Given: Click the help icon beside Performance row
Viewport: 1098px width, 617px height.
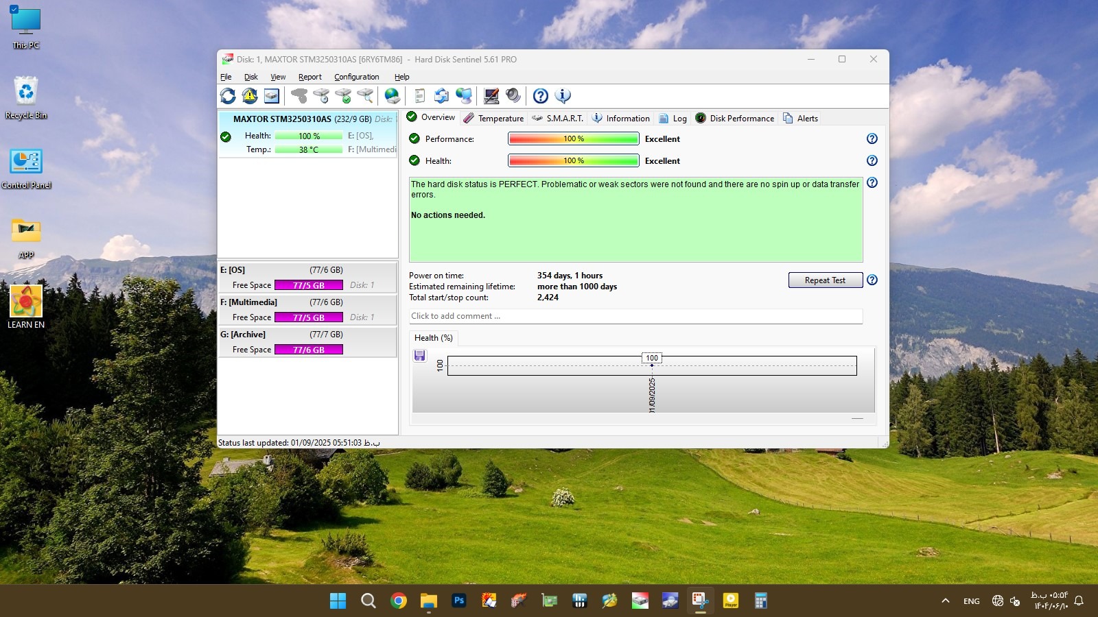Looking at the screenshot, I should tap(872, 138).
